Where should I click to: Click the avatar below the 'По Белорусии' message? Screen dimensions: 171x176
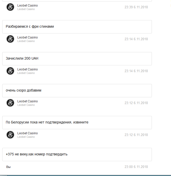pos(10,135)
